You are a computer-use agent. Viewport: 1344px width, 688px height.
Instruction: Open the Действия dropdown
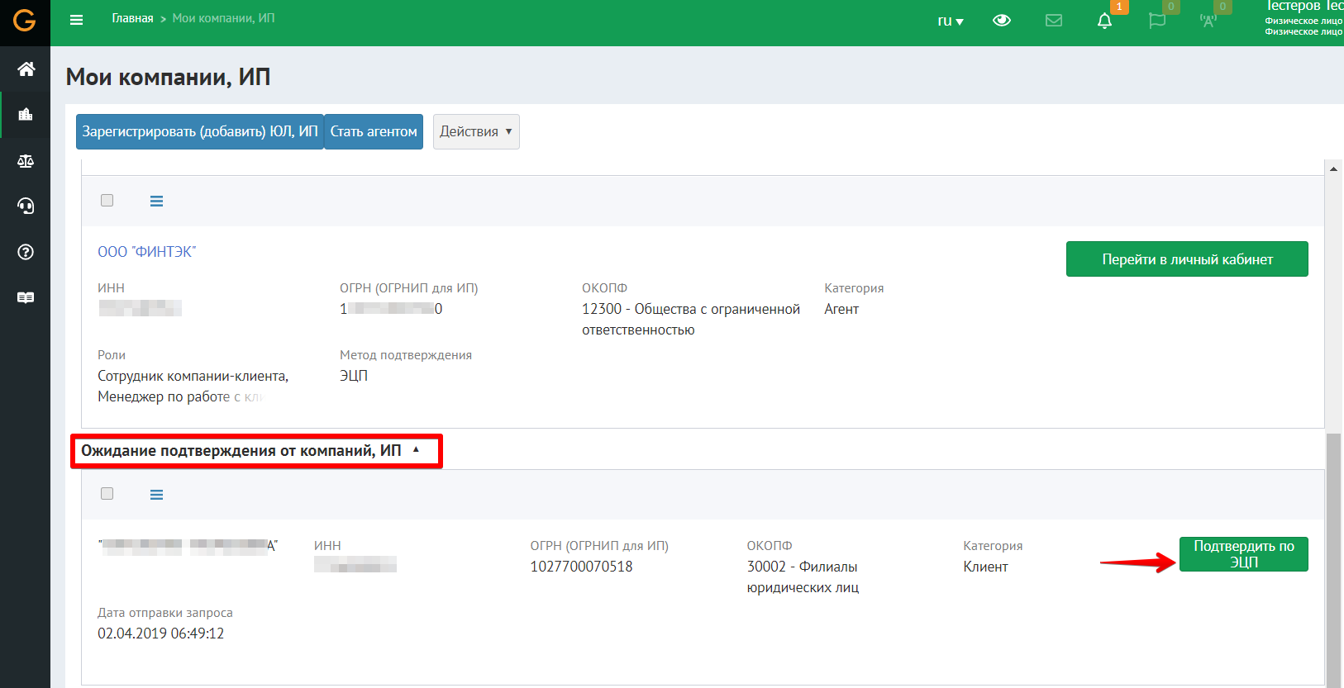tap(476, 131)
